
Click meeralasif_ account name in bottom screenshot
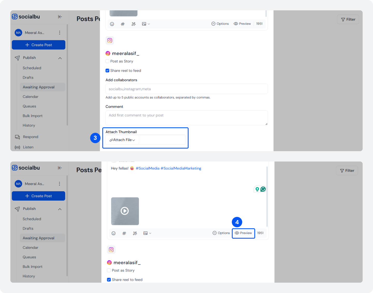tap(127, 262)
